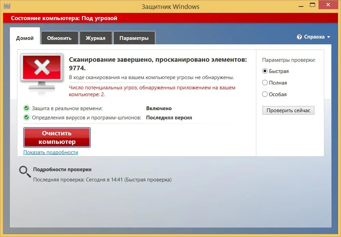The image size is (341, 237).
Task: Click the Очистить компьютер button
Action: pos(57,137)
